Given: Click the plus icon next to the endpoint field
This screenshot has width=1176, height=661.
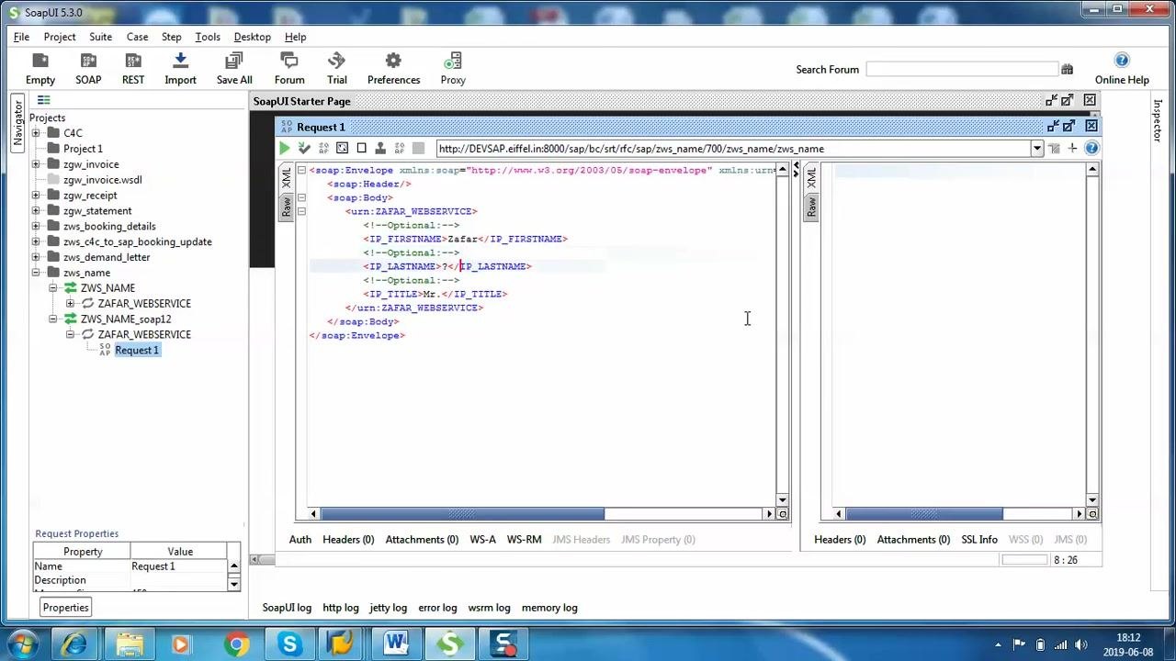Looking at the screenshot, I should [x=1072, y=149].
